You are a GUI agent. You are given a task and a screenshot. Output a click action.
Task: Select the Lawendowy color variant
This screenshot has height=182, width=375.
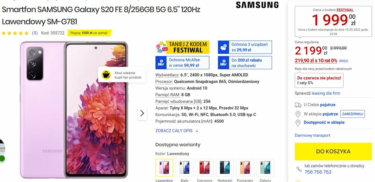(164, 167)
